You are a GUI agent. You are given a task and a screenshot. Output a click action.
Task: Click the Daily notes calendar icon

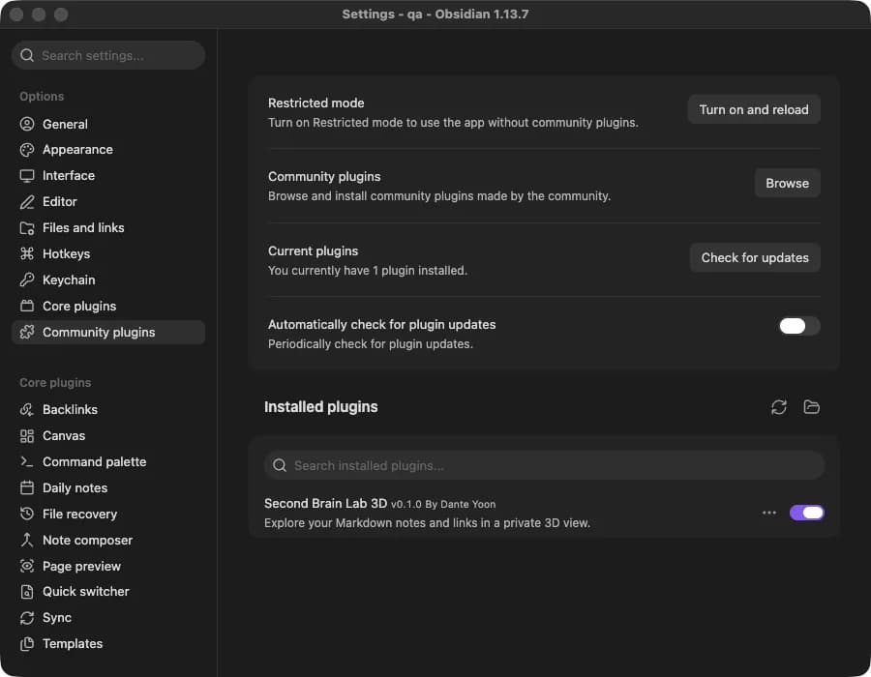(27, 487)
